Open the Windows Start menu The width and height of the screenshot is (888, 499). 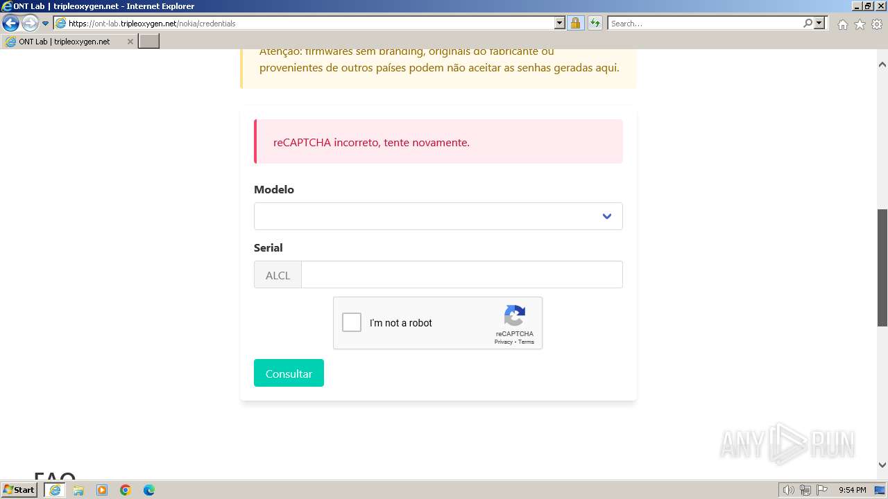tap(19, 490)
